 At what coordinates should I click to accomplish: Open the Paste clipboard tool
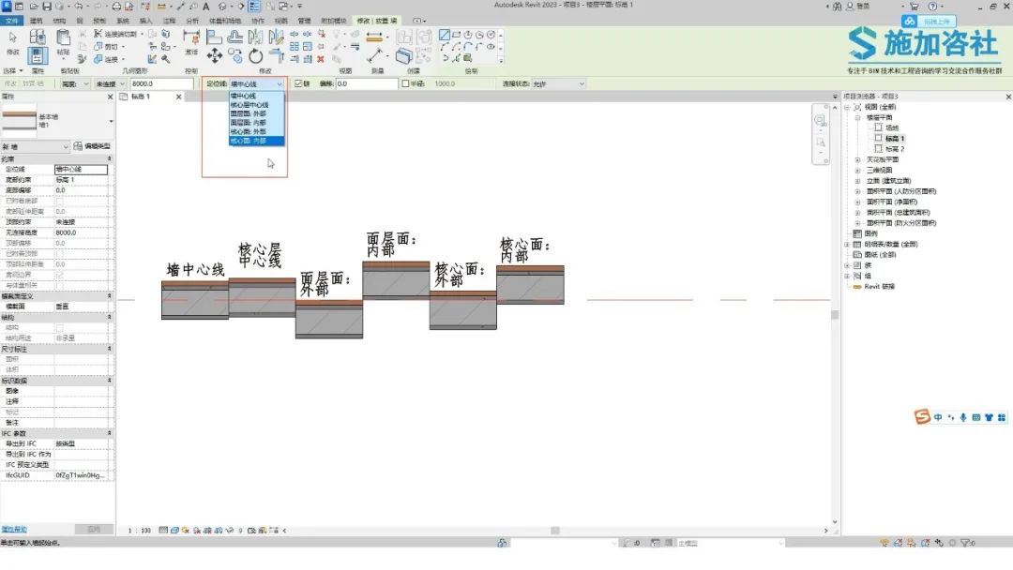pos(63,37)
